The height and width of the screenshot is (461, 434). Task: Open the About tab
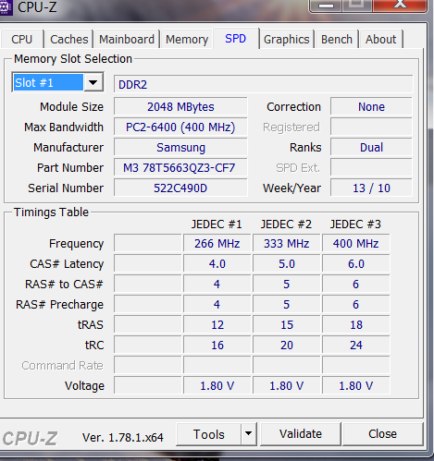381,40
